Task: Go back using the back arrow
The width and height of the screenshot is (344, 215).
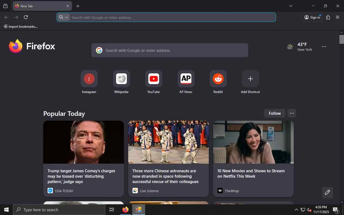Action: 6,17
